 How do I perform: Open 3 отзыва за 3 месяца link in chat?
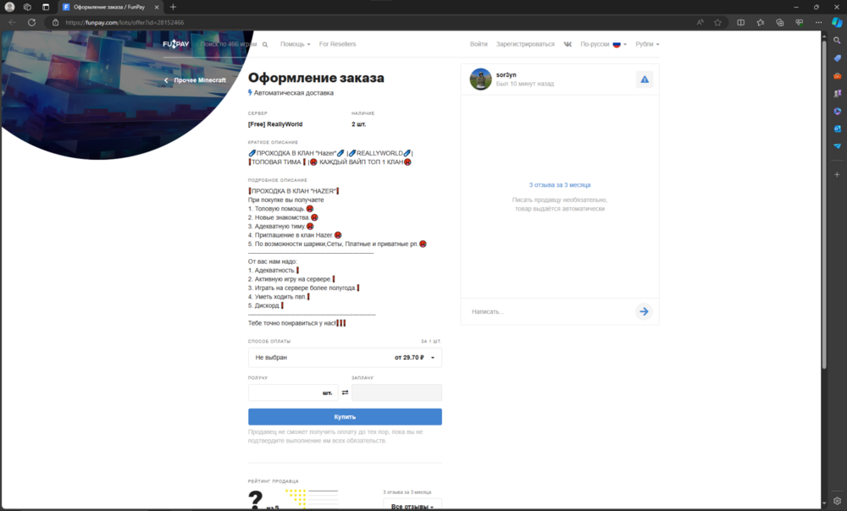pos(560,185)
